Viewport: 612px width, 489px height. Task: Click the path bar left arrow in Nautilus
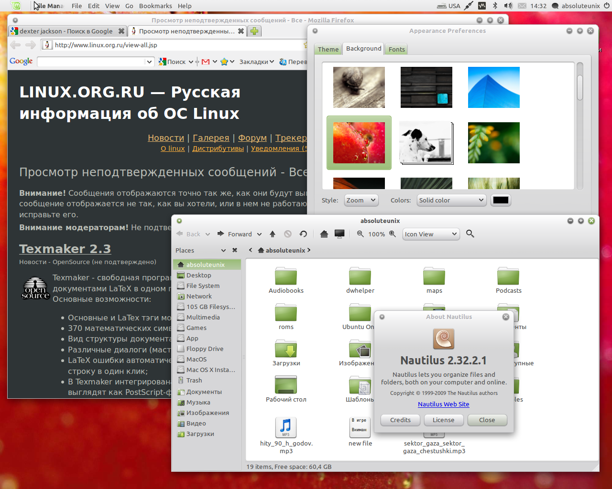point(251,250)
